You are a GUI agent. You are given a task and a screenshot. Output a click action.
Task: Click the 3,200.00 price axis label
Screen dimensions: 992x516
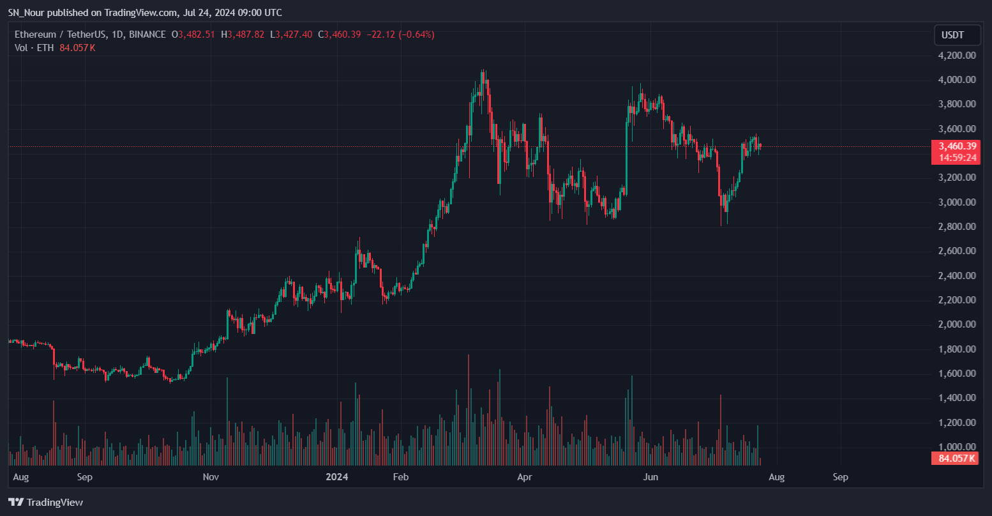957,178
